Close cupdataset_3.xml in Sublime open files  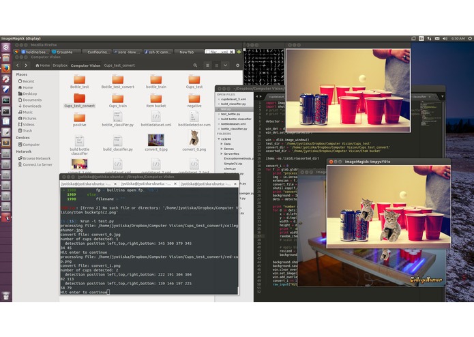[218, 99]
